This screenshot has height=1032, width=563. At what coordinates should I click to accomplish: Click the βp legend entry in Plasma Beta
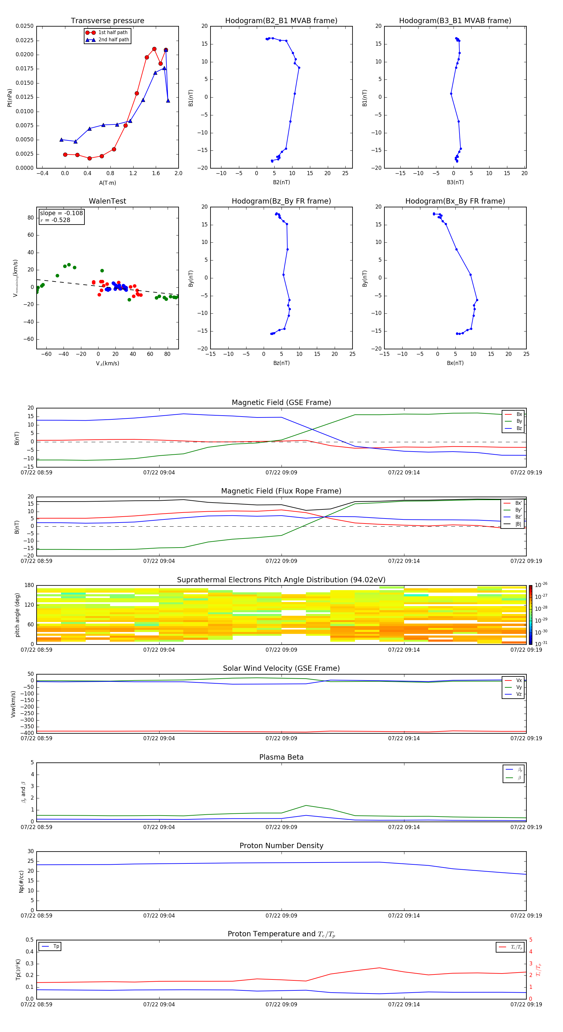(514, 770)
